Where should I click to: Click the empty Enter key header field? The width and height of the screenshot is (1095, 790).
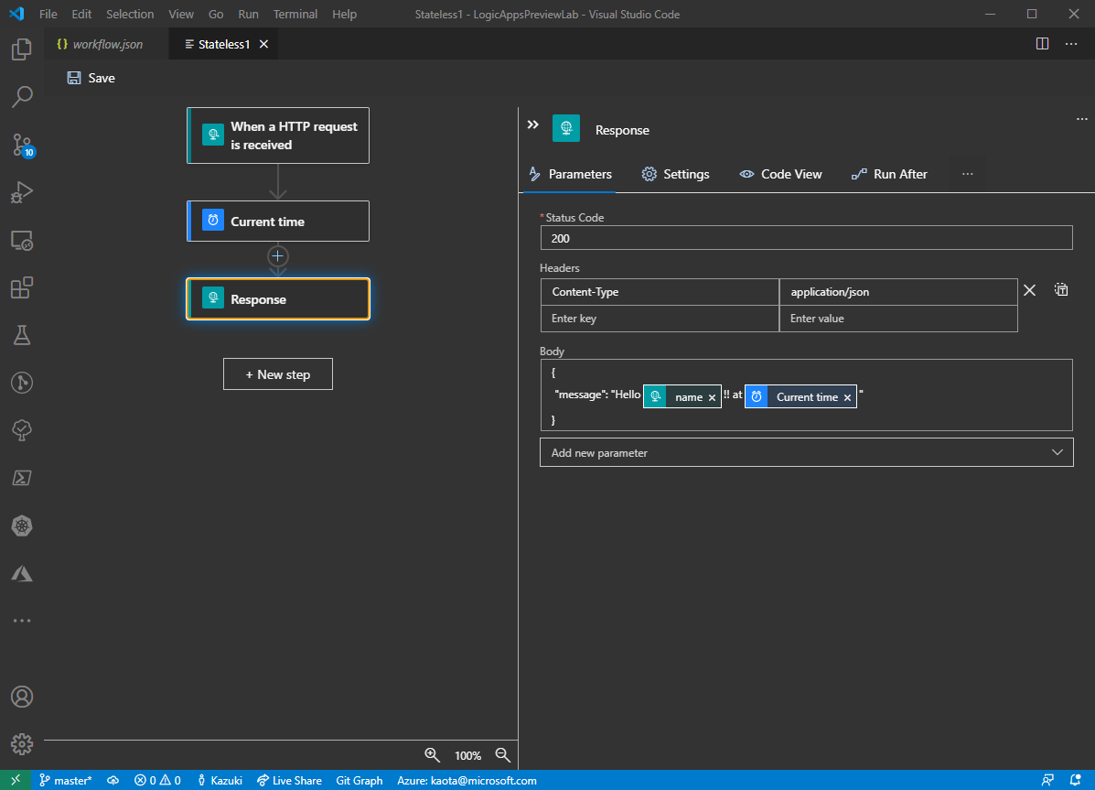pos(660,318)
